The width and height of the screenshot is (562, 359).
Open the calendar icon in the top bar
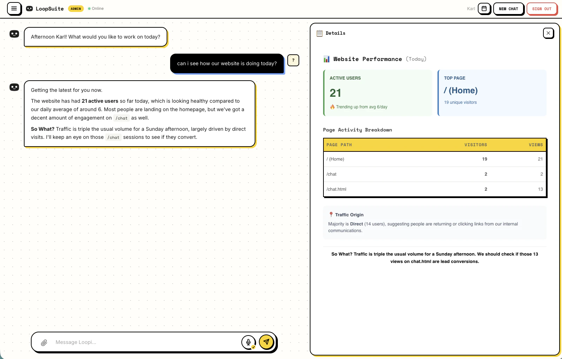click(x=484, y=8)
